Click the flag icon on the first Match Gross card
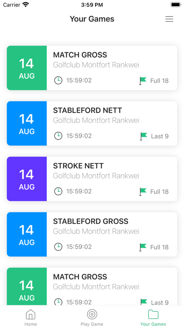 [143, 81]
